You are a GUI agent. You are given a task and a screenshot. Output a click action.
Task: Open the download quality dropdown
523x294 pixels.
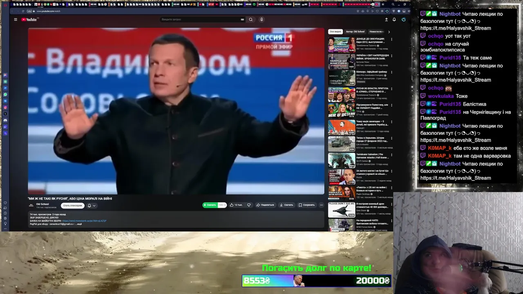coord(222,205)
